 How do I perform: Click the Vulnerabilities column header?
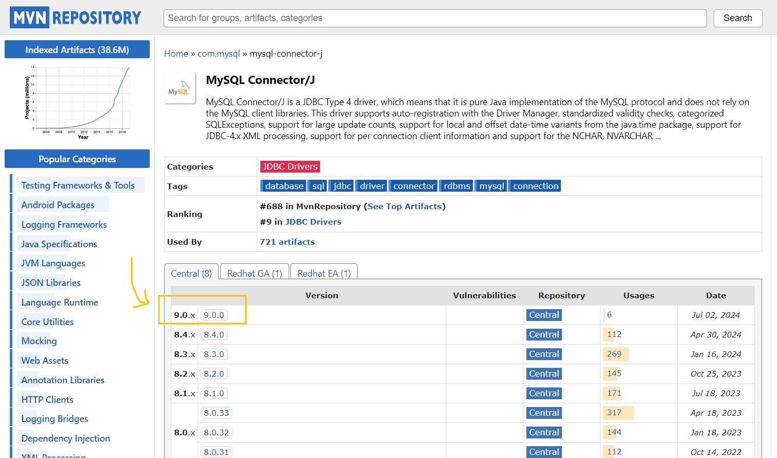click(x=484, y=295)
